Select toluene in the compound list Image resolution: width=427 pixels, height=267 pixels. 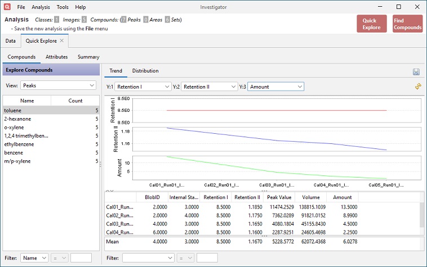(x=51, y=110)
